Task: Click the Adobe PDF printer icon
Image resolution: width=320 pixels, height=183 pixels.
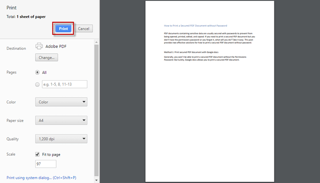Action: (39, 46)
